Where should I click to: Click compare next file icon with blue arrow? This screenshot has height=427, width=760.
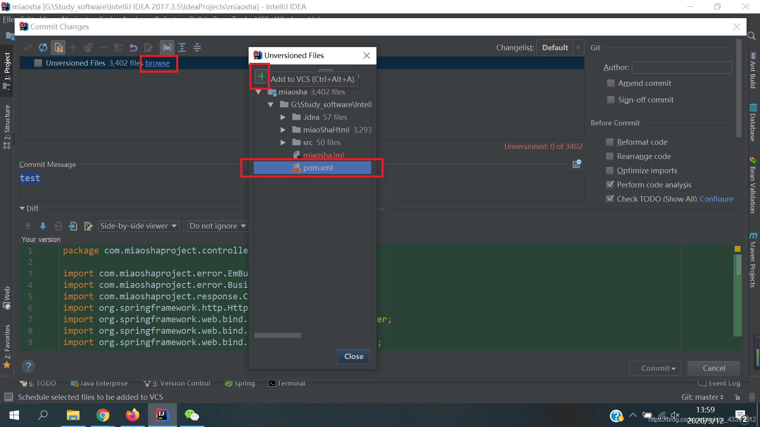point(73,226)
